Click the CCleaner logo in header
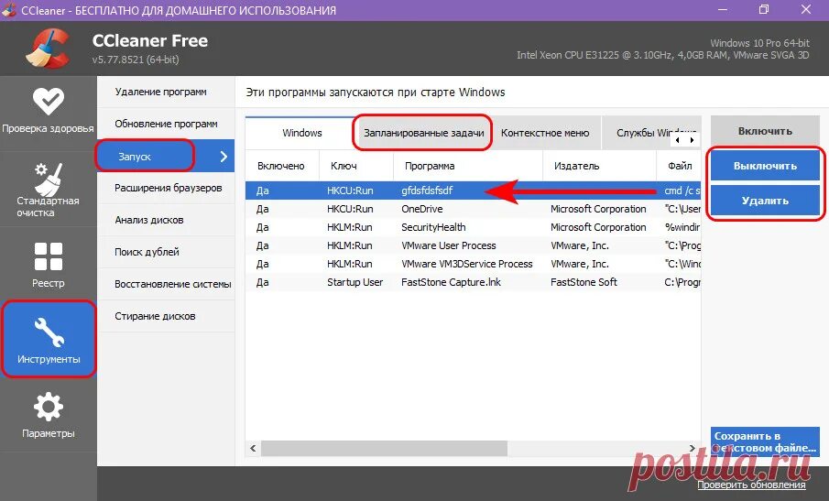Image resolution: width=829 pixels, height=501 pixels. pos(48,49)
